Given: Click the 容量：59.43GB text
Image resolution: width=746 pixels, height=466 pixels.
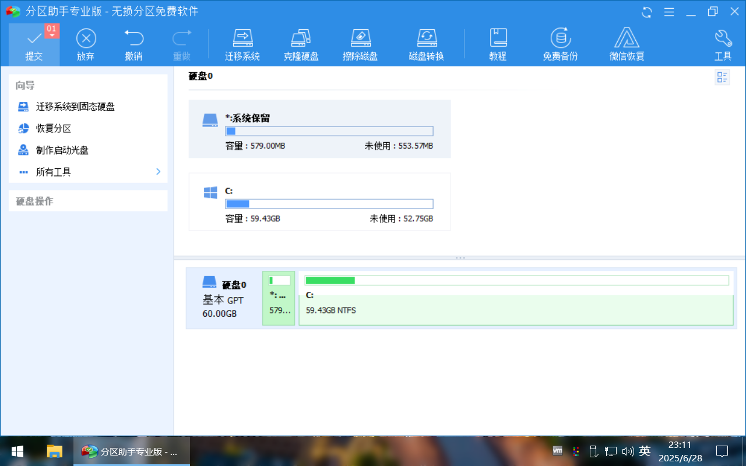Looking at the screenshot, I should point(252,218).
